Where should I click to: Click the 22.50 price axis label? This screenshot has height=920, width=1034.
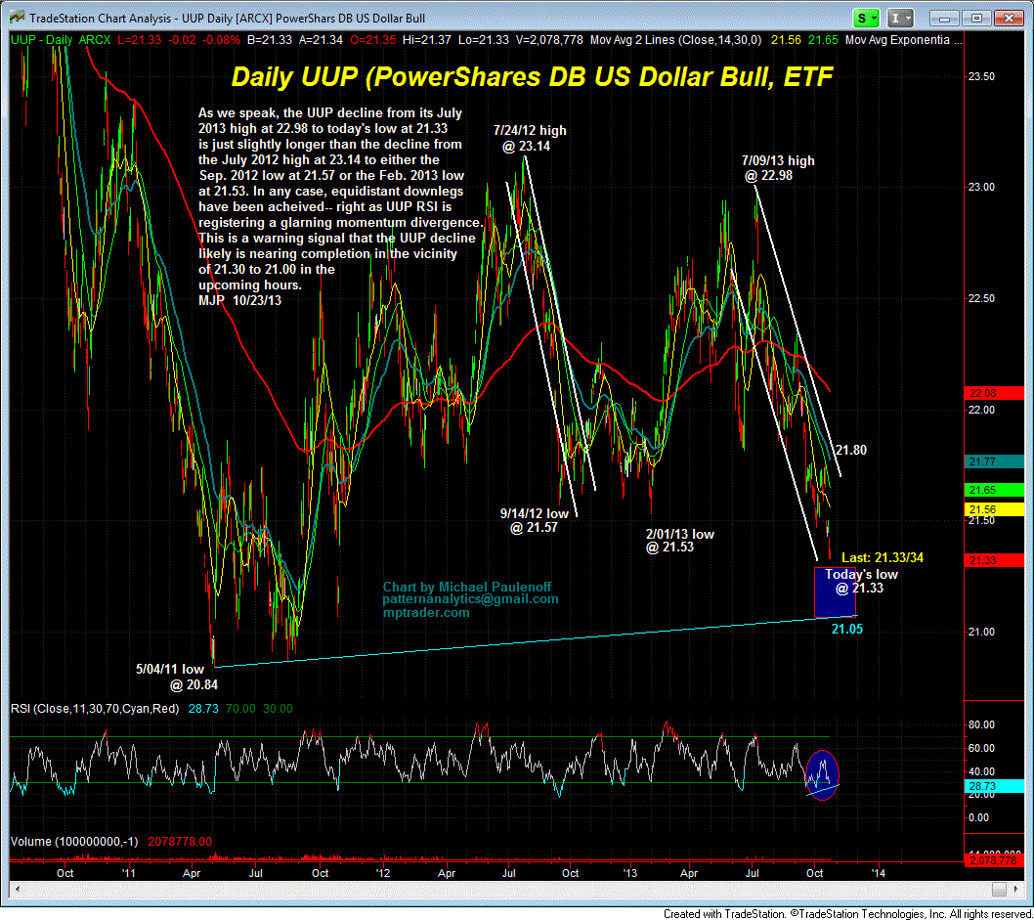click(981, 299)
